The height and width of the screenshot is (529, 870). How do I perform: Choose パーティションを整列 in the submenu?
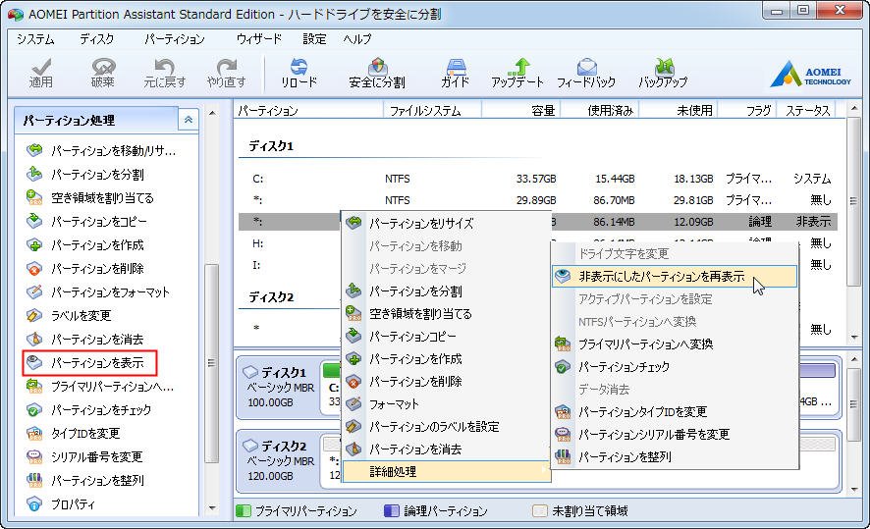675,457
